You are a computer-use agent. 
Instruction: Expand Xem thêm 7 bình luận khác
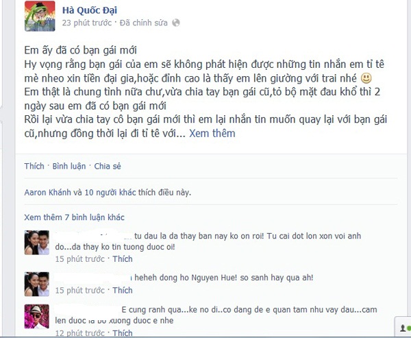(x=74, y=217)
